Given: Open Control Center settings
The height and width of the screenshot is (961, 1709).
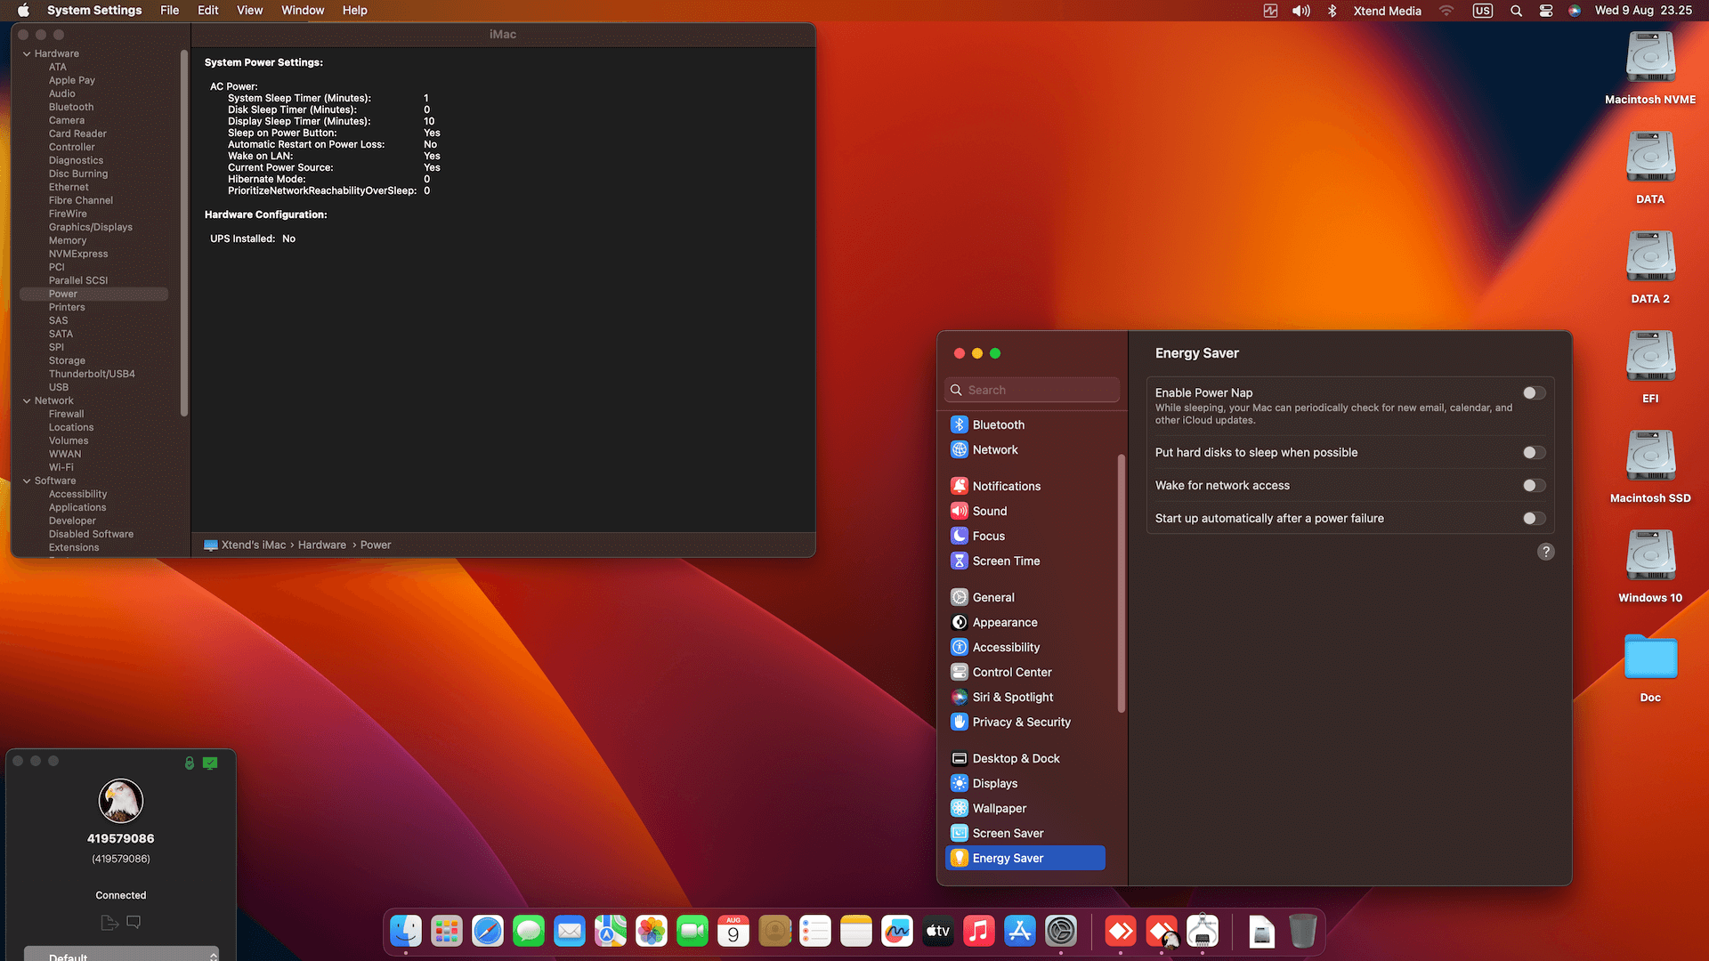Looking at the screenshot, I should tap(1025, 673).
